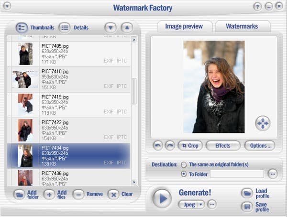Click the Load profile label
The width and height of the screenshot is (287, 217).
[262, 194]
